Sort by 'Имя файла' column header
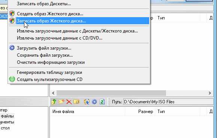Image resolution: width=217 pixels, height=138 pixels. coord(87,112)
